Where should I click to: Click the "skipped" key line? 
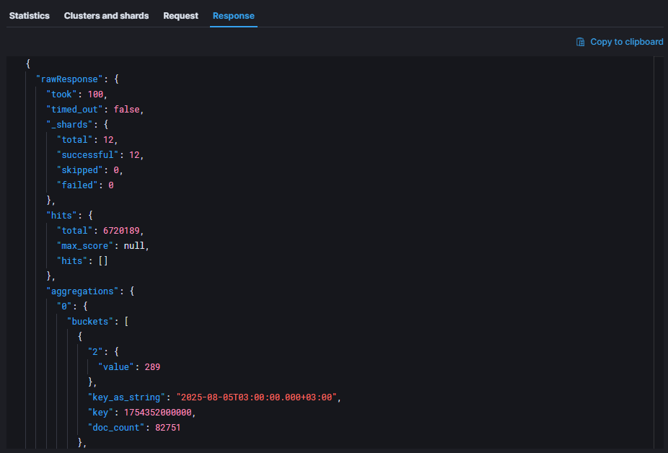pos(90,170)
